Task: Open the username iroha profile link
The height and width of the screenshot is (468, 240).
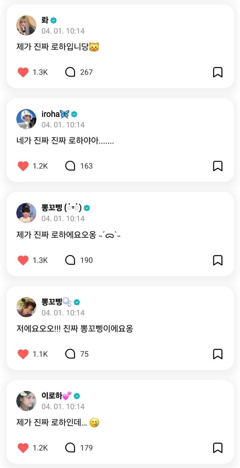Action: tap(50, 114)
